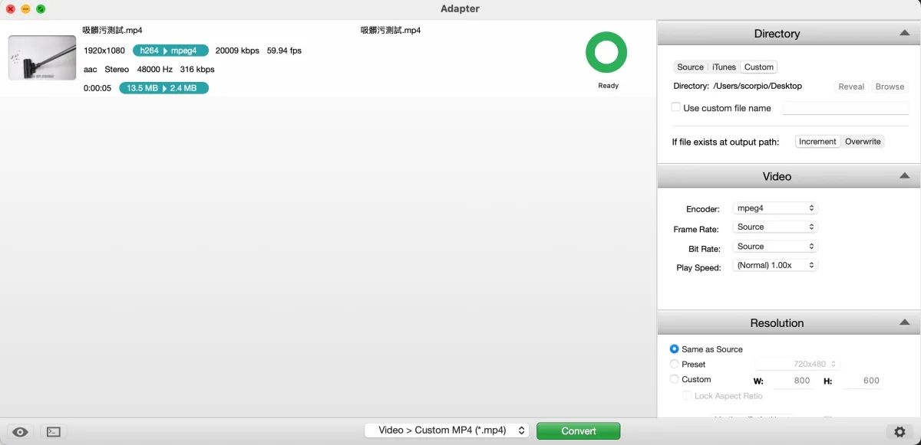Screen dimensions: 921x445
Task: Click the Stereo channel text
Action: (x=117, y=70)
